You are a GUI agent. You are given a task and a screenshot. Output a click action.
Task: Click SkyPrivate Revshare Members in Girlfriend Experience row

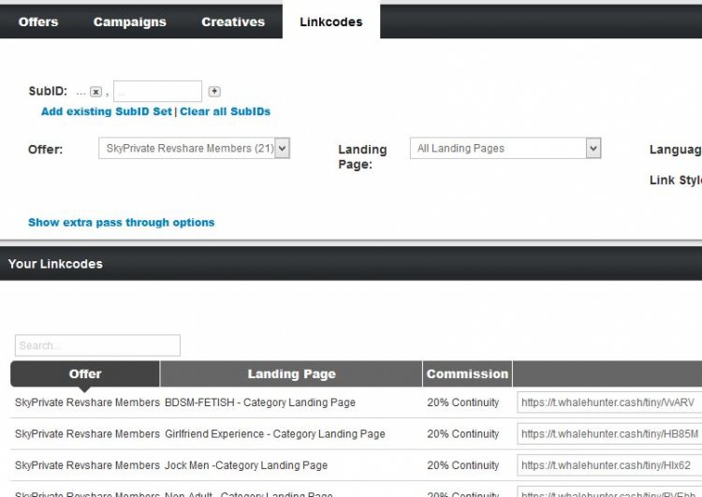point(87,434)
